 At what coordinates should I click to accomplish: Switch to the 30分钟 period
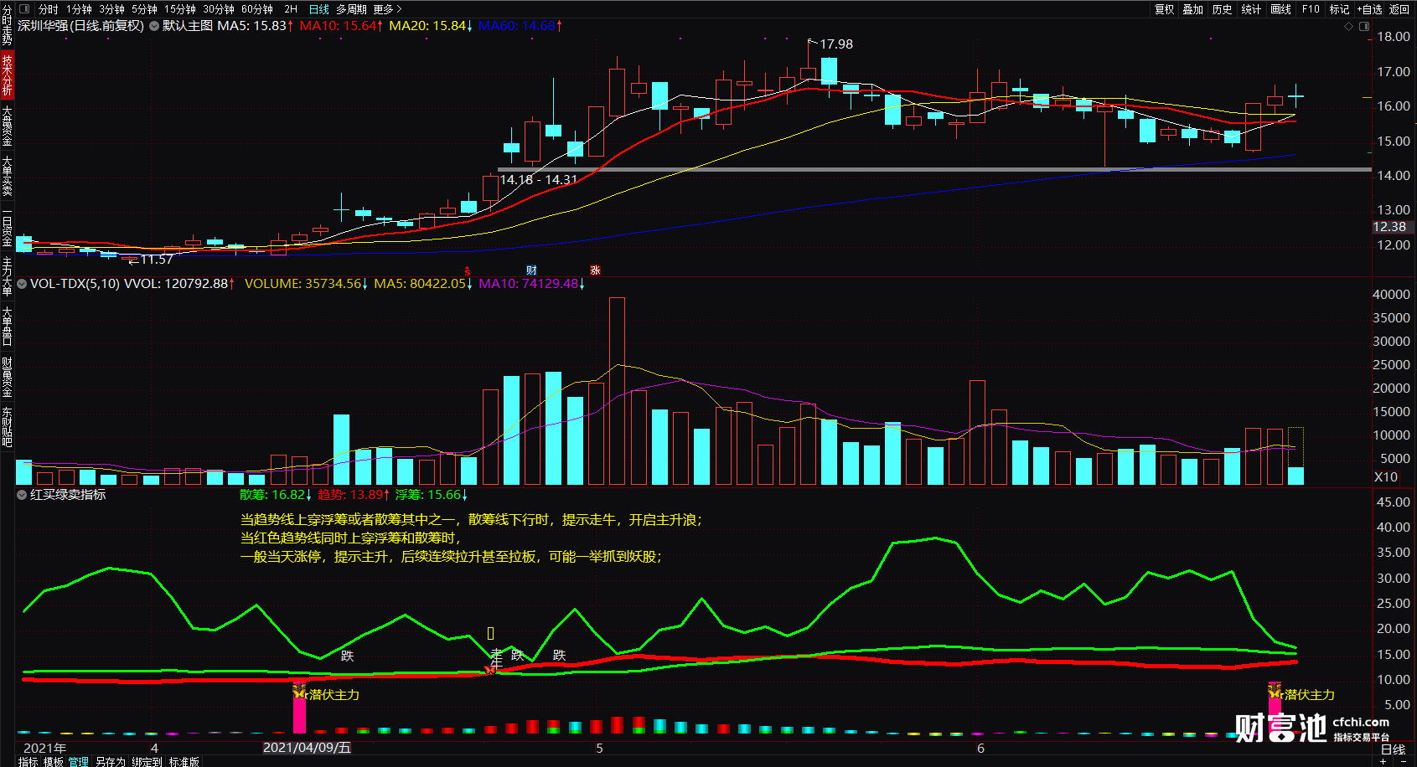pyautogui.click(x=218, y=9)
